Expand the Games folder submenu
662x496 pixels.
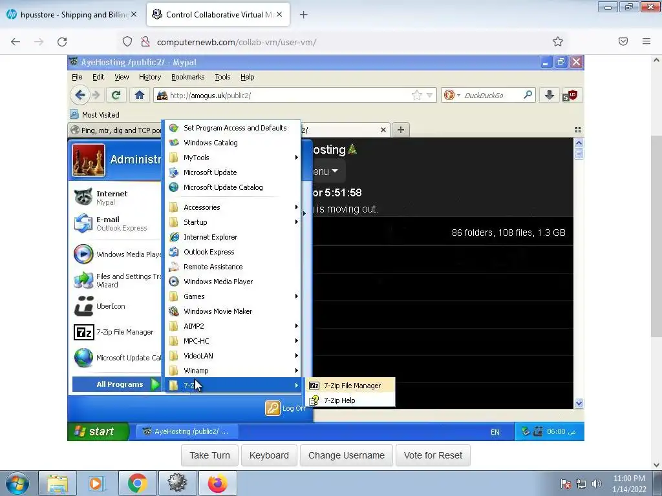click(x=233, y=296)
